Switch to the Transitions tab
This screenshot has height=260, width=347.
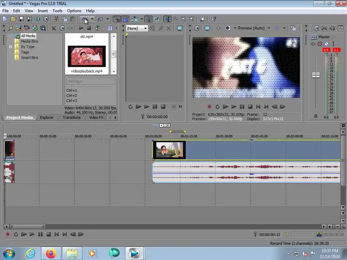72,117
